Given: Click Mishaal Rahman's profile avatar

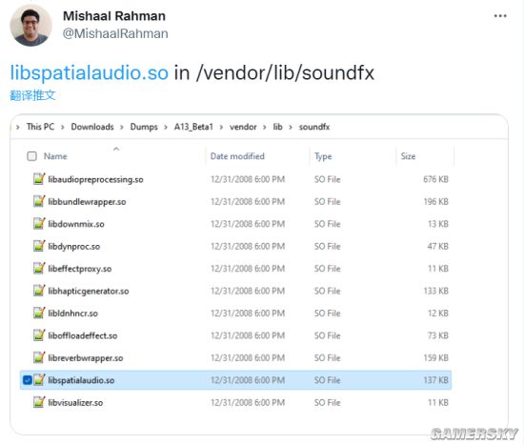Looking at the screenshot, I should (x=30, y=26).
